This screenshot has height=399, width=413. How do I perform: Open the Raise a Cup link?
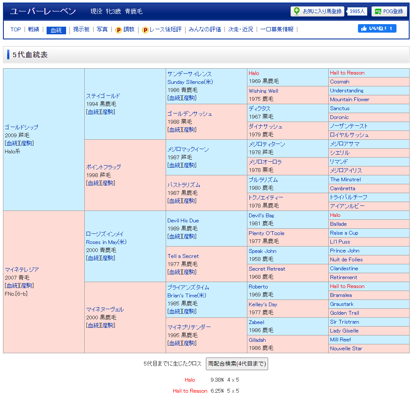[x=344, y=233]
